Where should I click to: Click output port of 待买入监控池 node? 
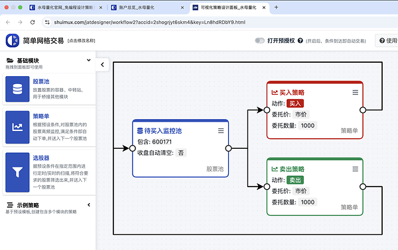point(228,148)
